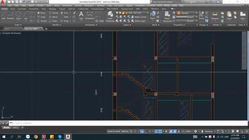Select the Polyline tool
This screenshot has width=249, height=140.
click(x=11, y=16)
